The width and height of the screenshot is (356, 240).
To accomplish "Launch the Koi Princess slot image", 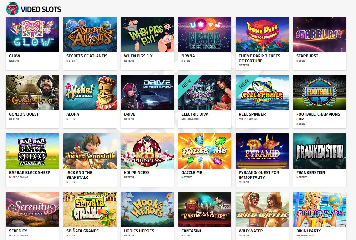I will (x=147, y=151).
